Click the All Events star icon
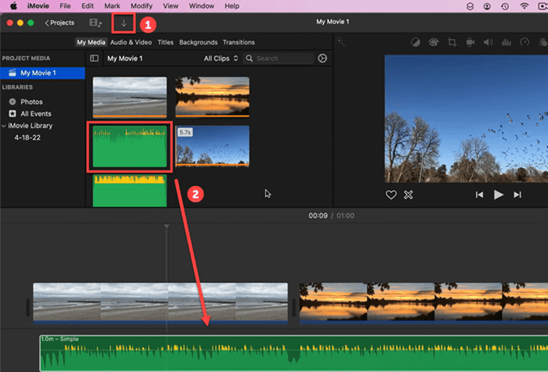The height and width of the screenshot is (372, 548). [13, 114]
